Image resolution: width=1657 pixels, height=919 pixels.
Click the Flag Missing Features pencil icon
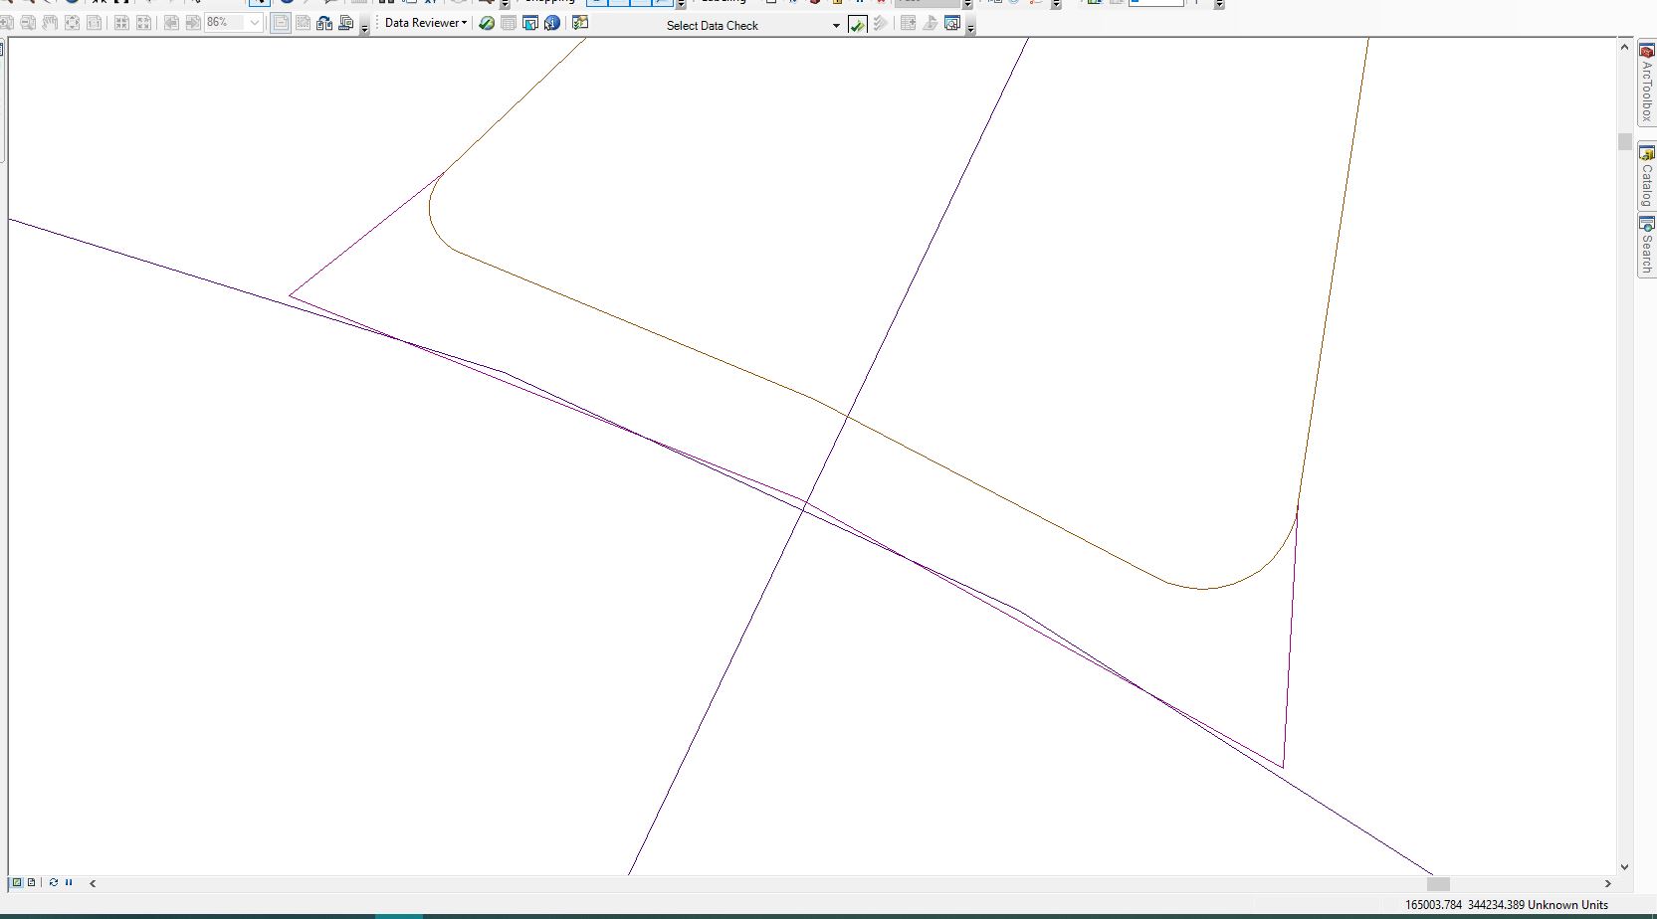pyautogui.click(x=930, y=23)
